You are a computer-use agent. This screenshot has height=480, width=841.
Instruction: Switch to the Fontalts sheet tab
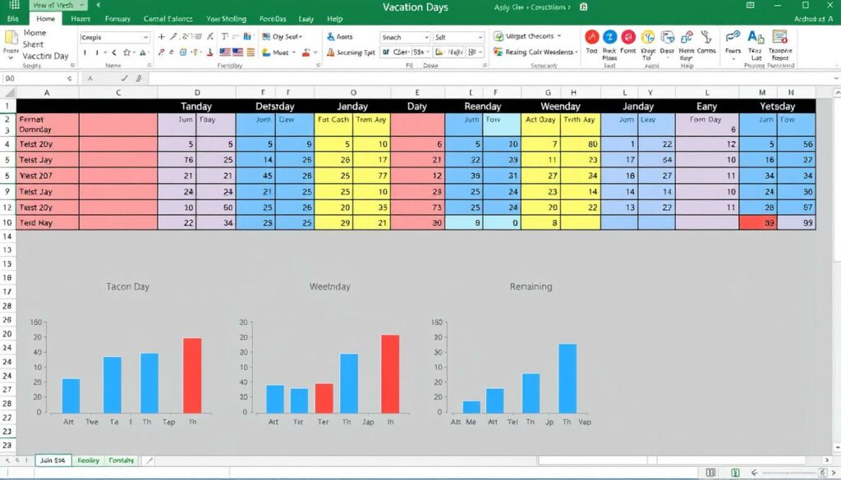122,460
